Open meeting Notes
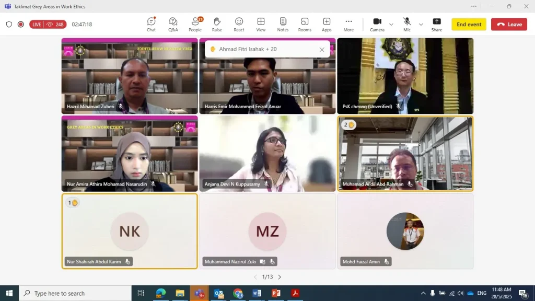The width and height of the screenshot is (535, 301). point(283,24)
